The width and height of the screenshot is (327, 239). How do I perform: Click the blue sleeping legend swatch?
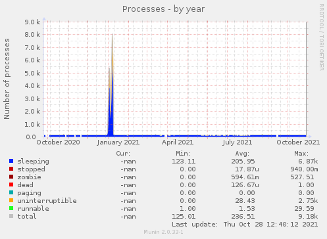(11, 161)
